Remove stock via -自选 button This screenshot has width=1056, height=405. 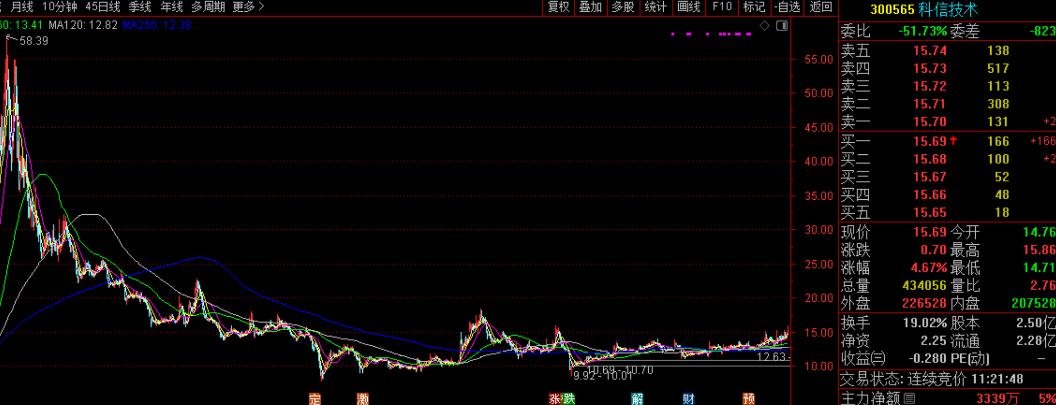[787, 7]
